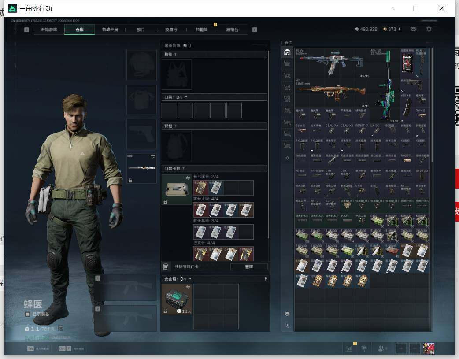Click the sort icon at stash sidebar bottom
459x359 pixels.
(287, 326)
